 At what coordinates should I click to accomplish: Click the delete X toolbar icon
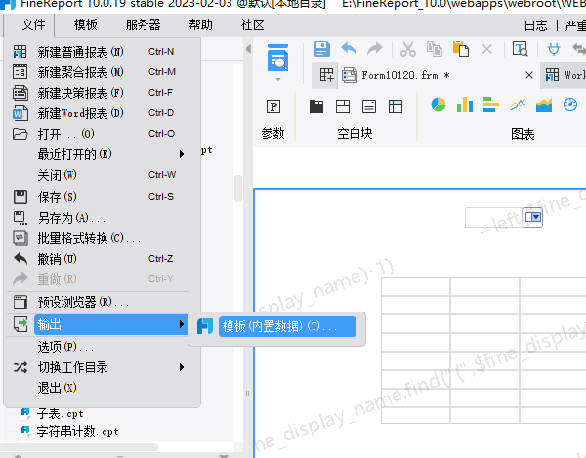(487, 49)
